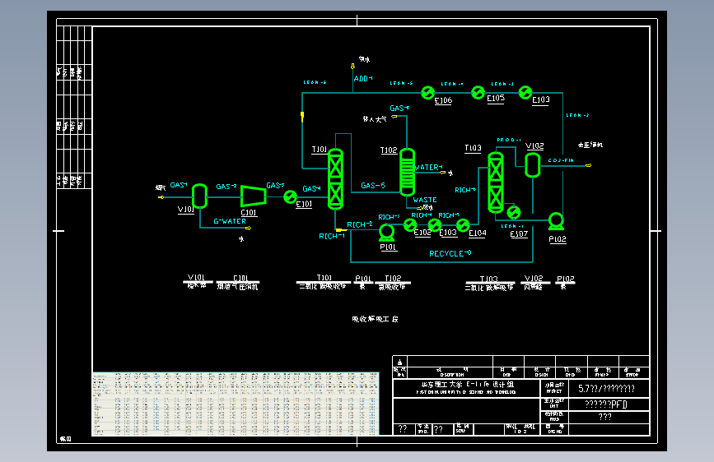The image size is (714, 462).
Task: Select the RICH-1 stream label
Action: point(332,236)
